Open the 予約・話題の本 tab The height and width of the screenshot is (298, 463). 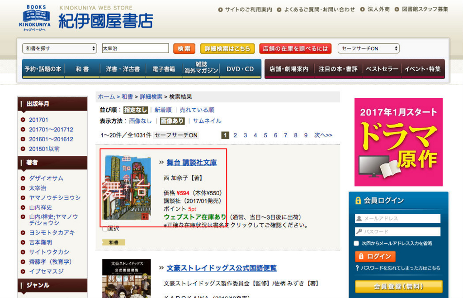point(43,69)
